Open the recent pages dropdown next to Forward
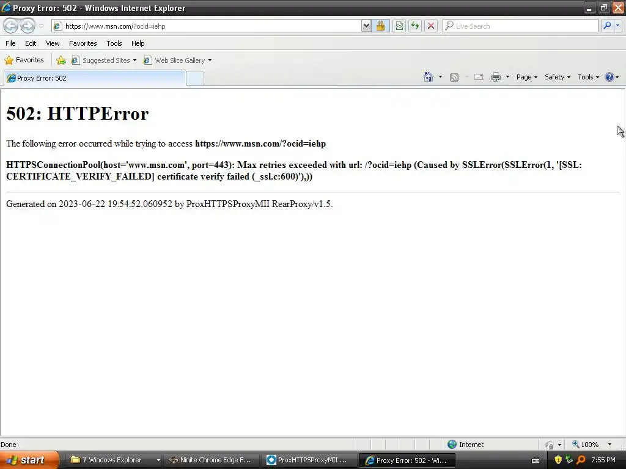The image size is (626, 469). [41, 26]
